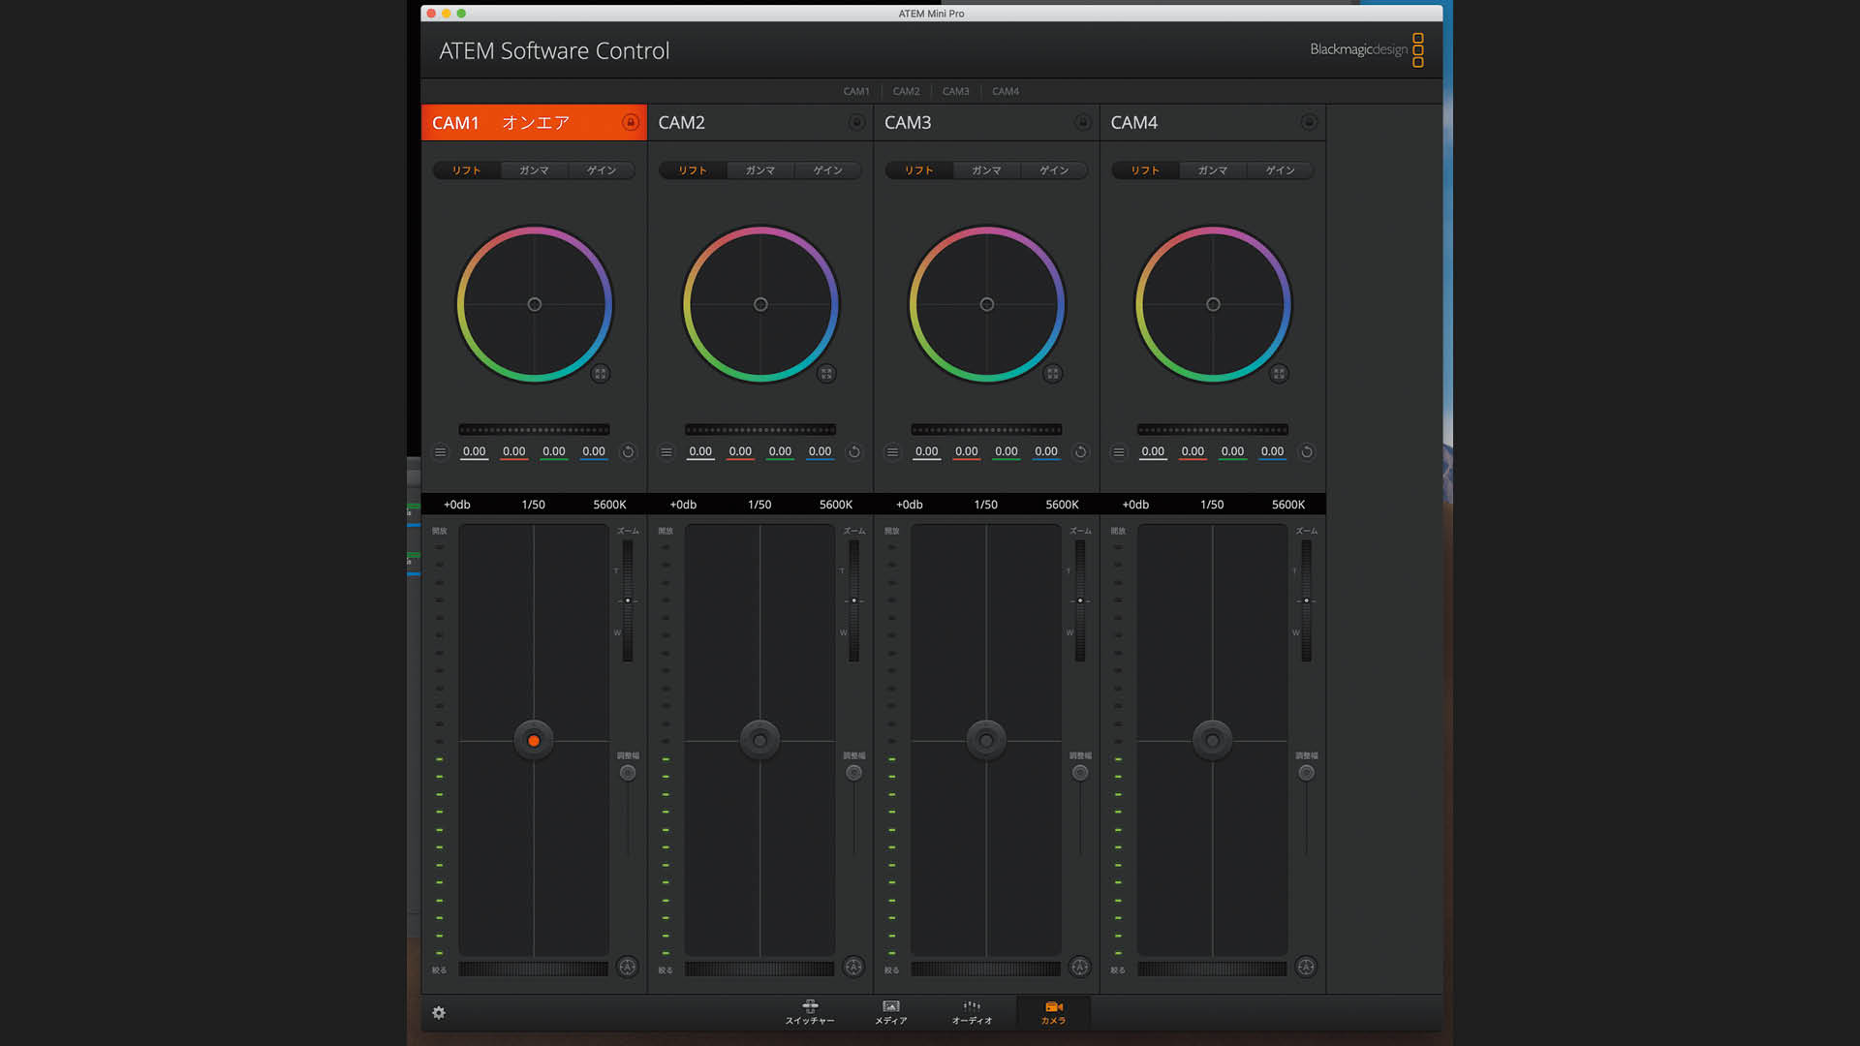
Task: Click the Blackmagicdesign logo
Action: [x=1367, y=49]
